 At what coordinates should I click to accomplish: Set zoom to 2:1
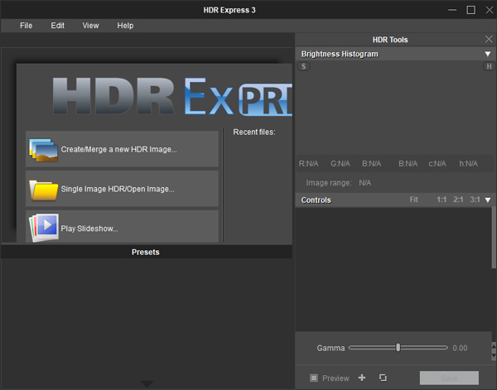tap(458, 200)
